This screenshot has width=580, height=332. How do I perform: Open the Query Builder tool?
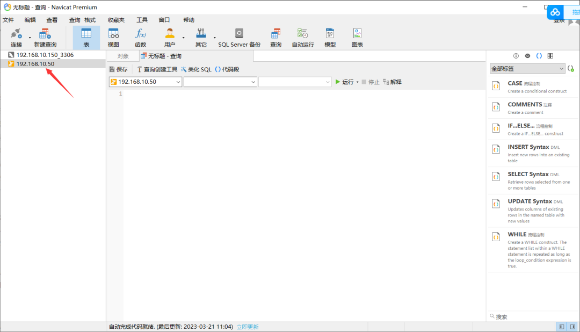157,70
